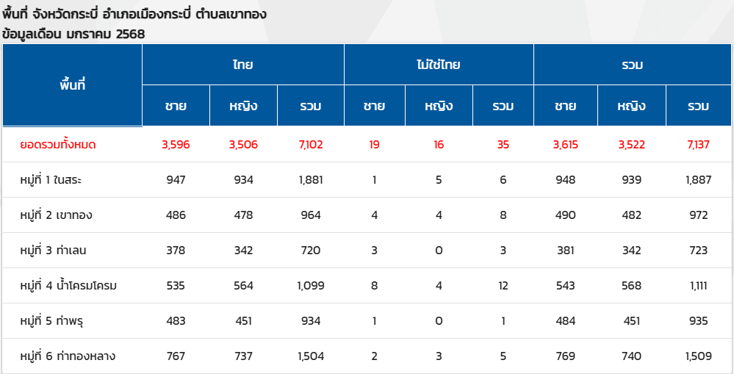The height and width of the screenshot is (374, 734).
Task: Click "หญิง" sub-header under ไม่ใช่ไทย
Action: (439, 106)
